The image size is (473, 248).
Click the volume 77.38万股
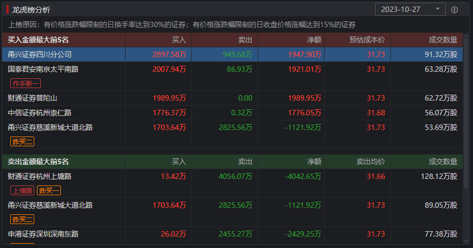pyautogui.click(x=441, y=234)
